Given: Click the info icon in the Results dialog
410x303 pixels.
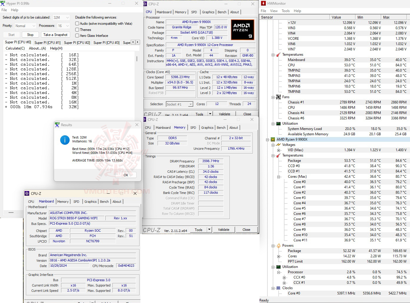Looking at the screenshot, I should click(x=65, y=140).
